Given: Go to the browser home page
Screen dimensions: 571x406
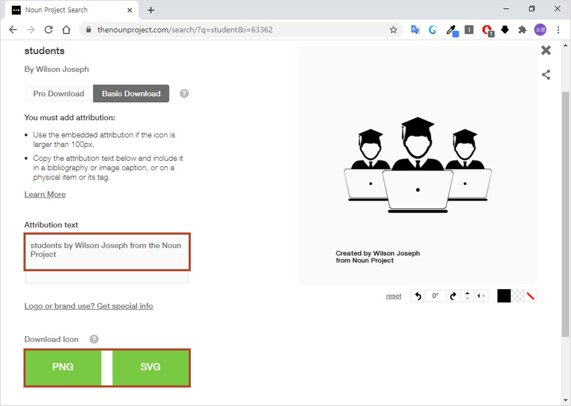Looking at the screenshot, I should [66, 30].
